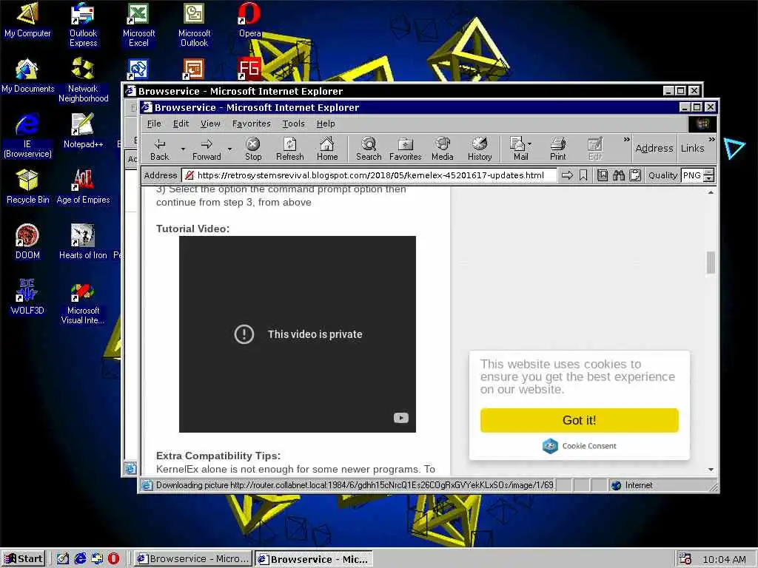Open the Edit menu
758x568 pixels.
pos(181,124)
